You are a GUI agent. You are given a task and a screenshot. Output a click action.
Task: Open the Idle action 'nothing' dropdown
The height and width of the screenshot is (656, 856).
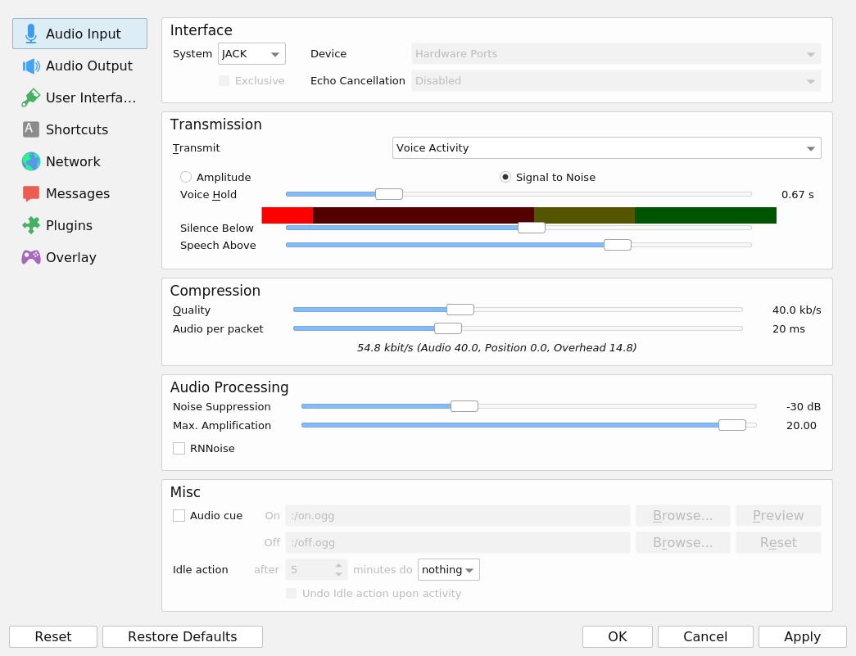coord(448,569)
